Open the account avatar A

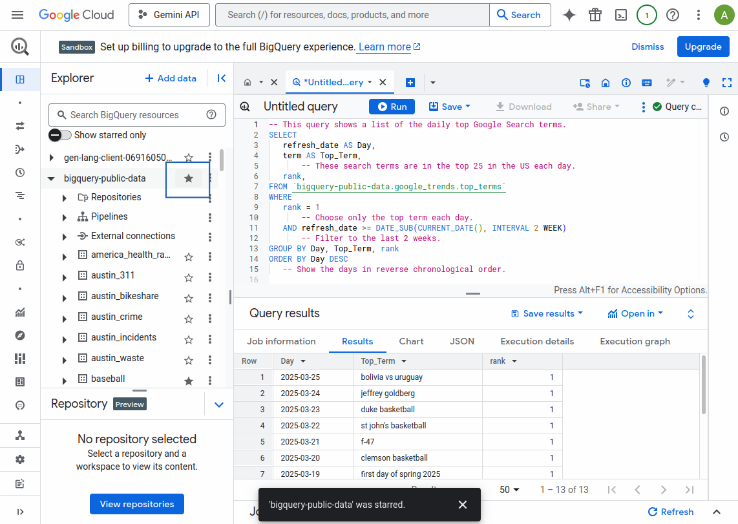(x=724, y=15)
